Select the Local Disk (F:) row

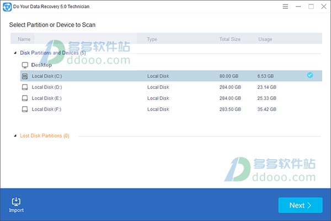(x=171, y=109)
